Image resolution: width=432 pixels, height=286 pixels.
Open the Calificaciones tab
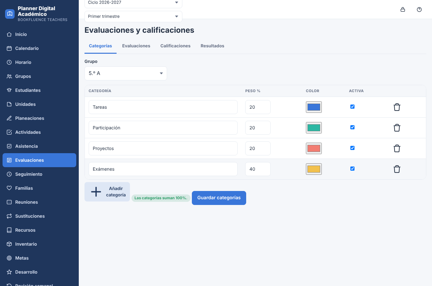click(175, 46)
